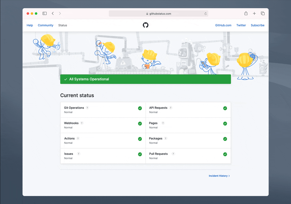Select the Status navigation item
291x204 pixels.
63,25
